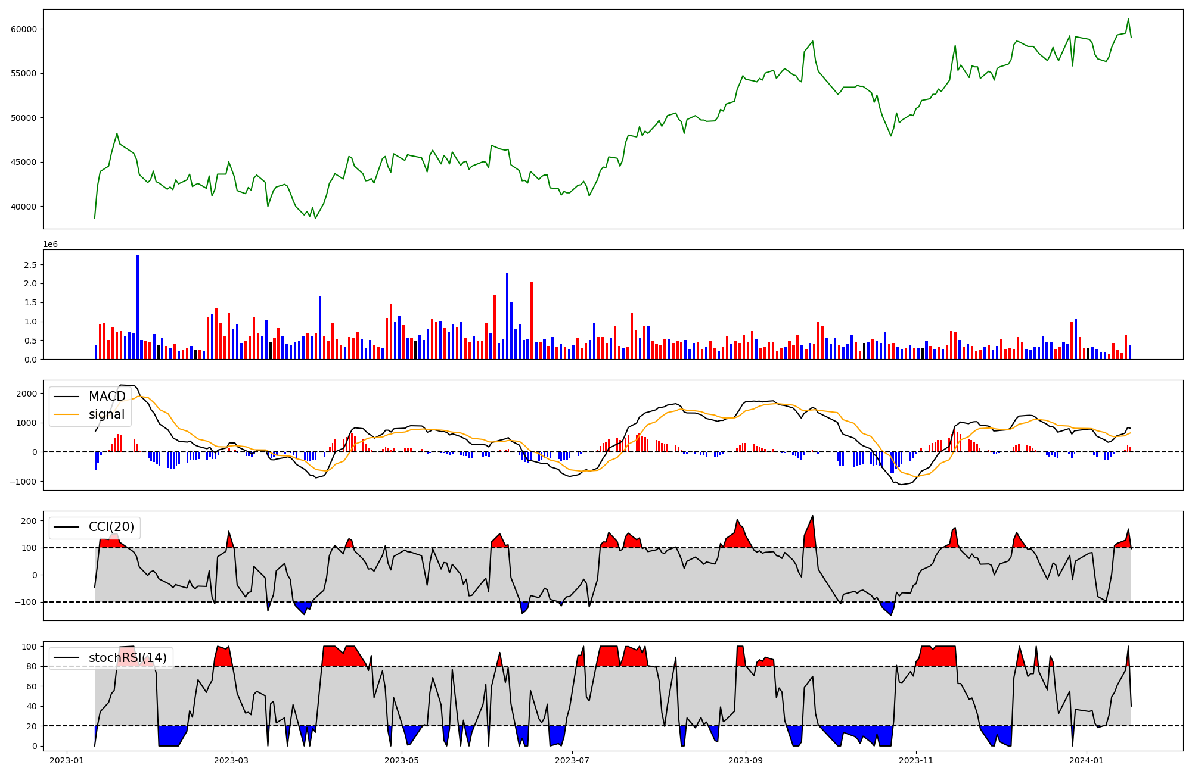Click the 200 tick on CCI axis

pos(29,521)
